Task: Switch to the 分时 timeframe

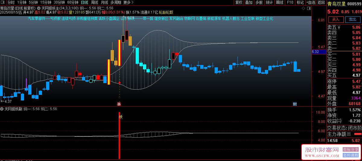Action: [11, 2]
